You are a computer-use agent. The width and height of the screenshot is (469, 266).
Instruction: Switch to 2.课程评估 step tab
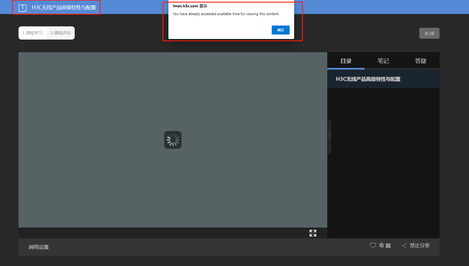pyautogui.click(x=61, y=33)
